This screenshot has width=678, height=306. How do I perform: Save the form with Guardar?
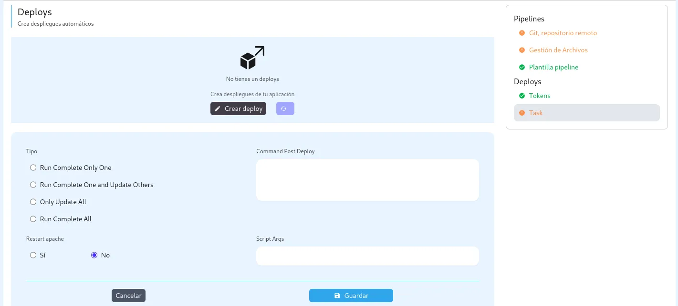(351, 296)
